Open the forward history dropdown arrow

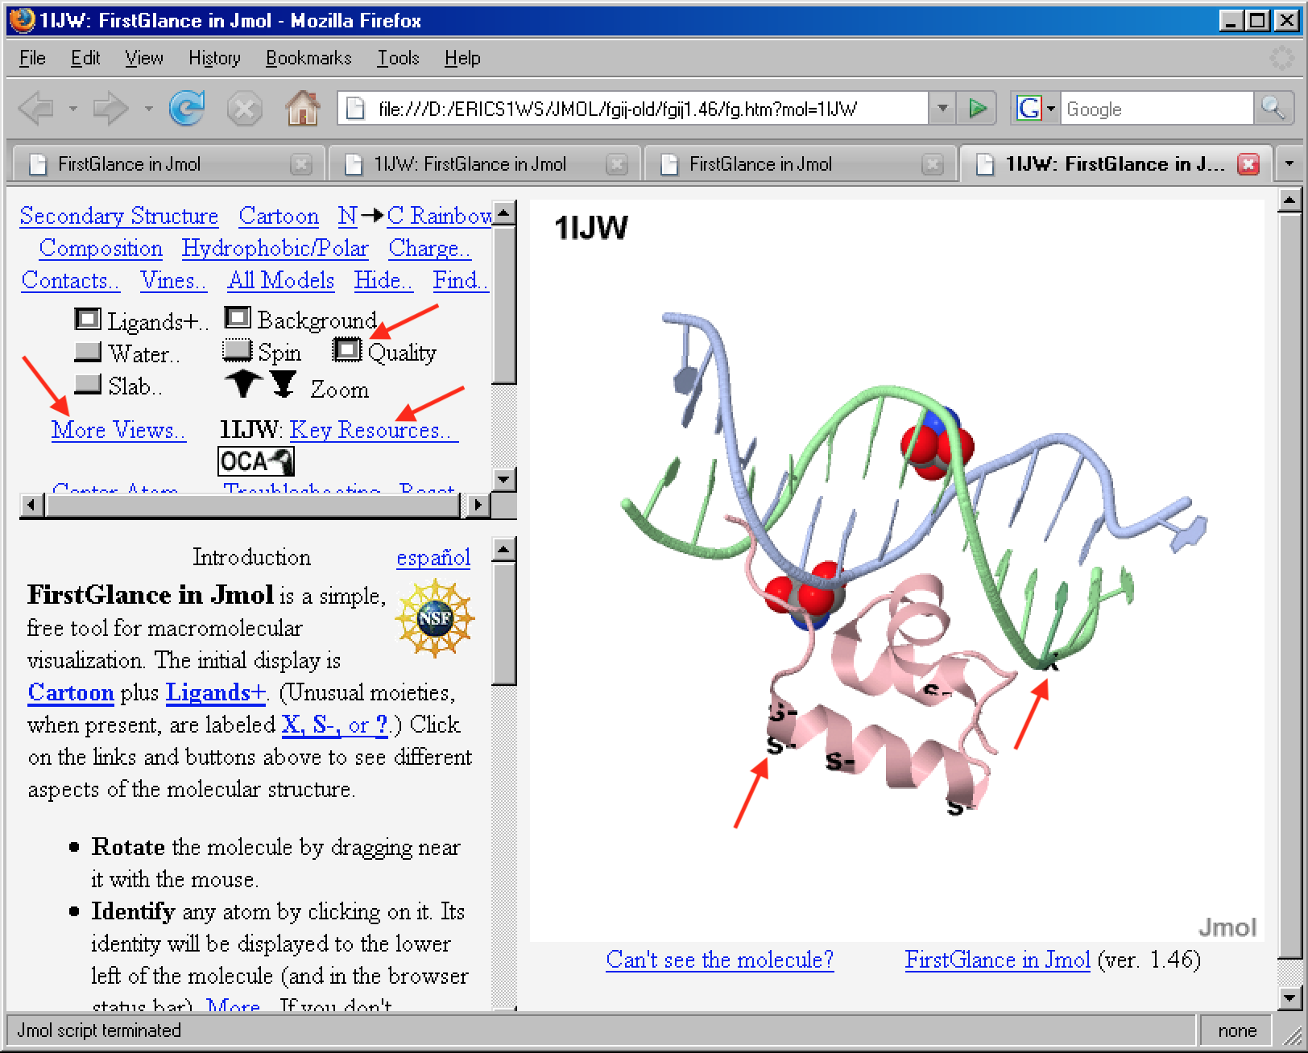click(x=148, y=108)
